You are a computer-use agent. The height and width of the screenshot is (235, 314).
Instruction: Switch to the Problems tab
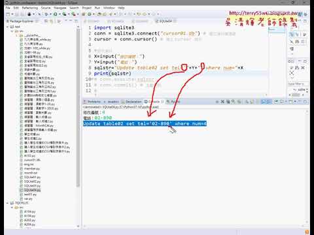[92, 102]
